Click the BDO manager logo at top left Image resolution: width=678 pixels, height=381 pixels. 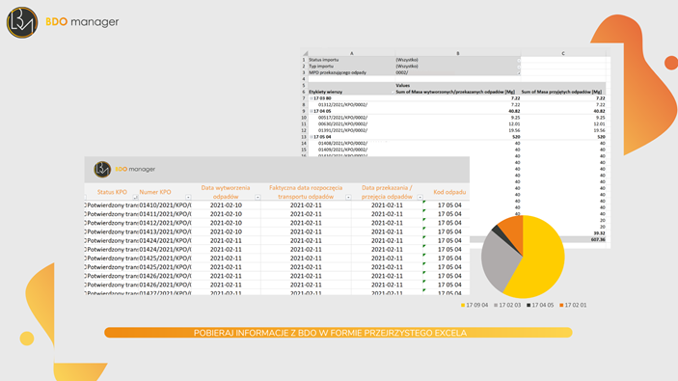[x=63, y=22]
